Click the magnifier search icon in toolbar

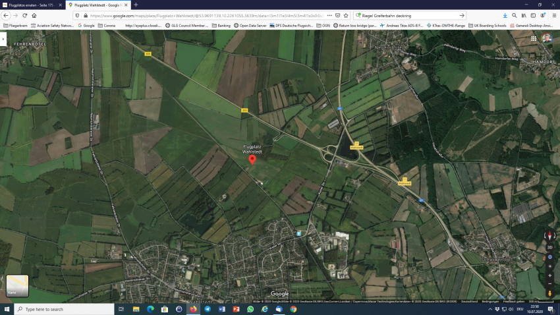[514, 16]
